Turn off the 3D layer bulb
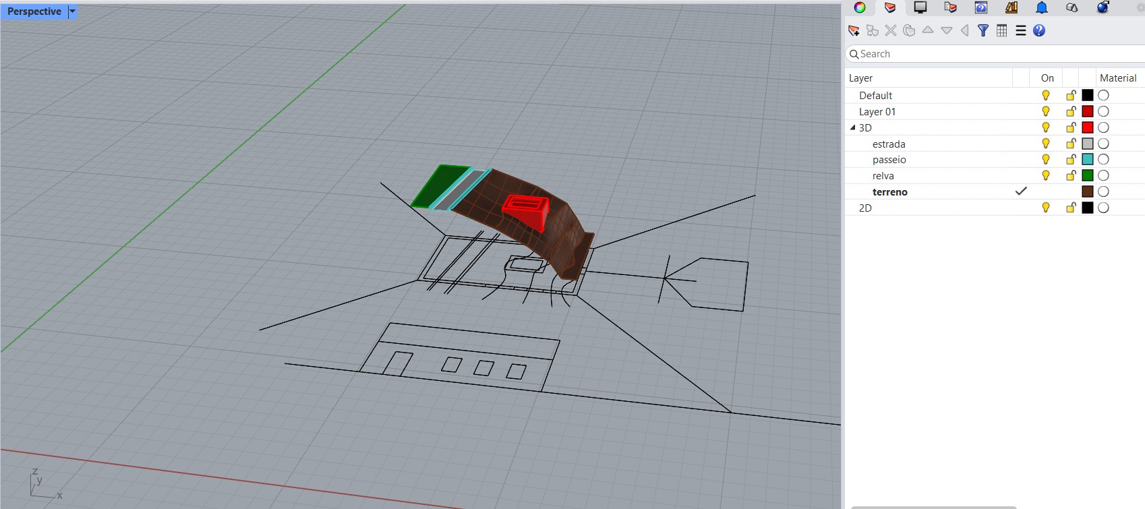This screenshot has width=1145, height=509. click(x=1046, y=127)
